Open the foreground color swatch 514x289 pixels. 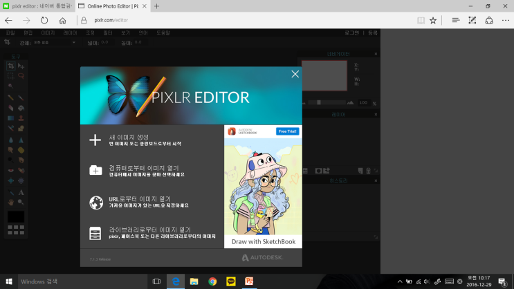[x=16, y=216]
